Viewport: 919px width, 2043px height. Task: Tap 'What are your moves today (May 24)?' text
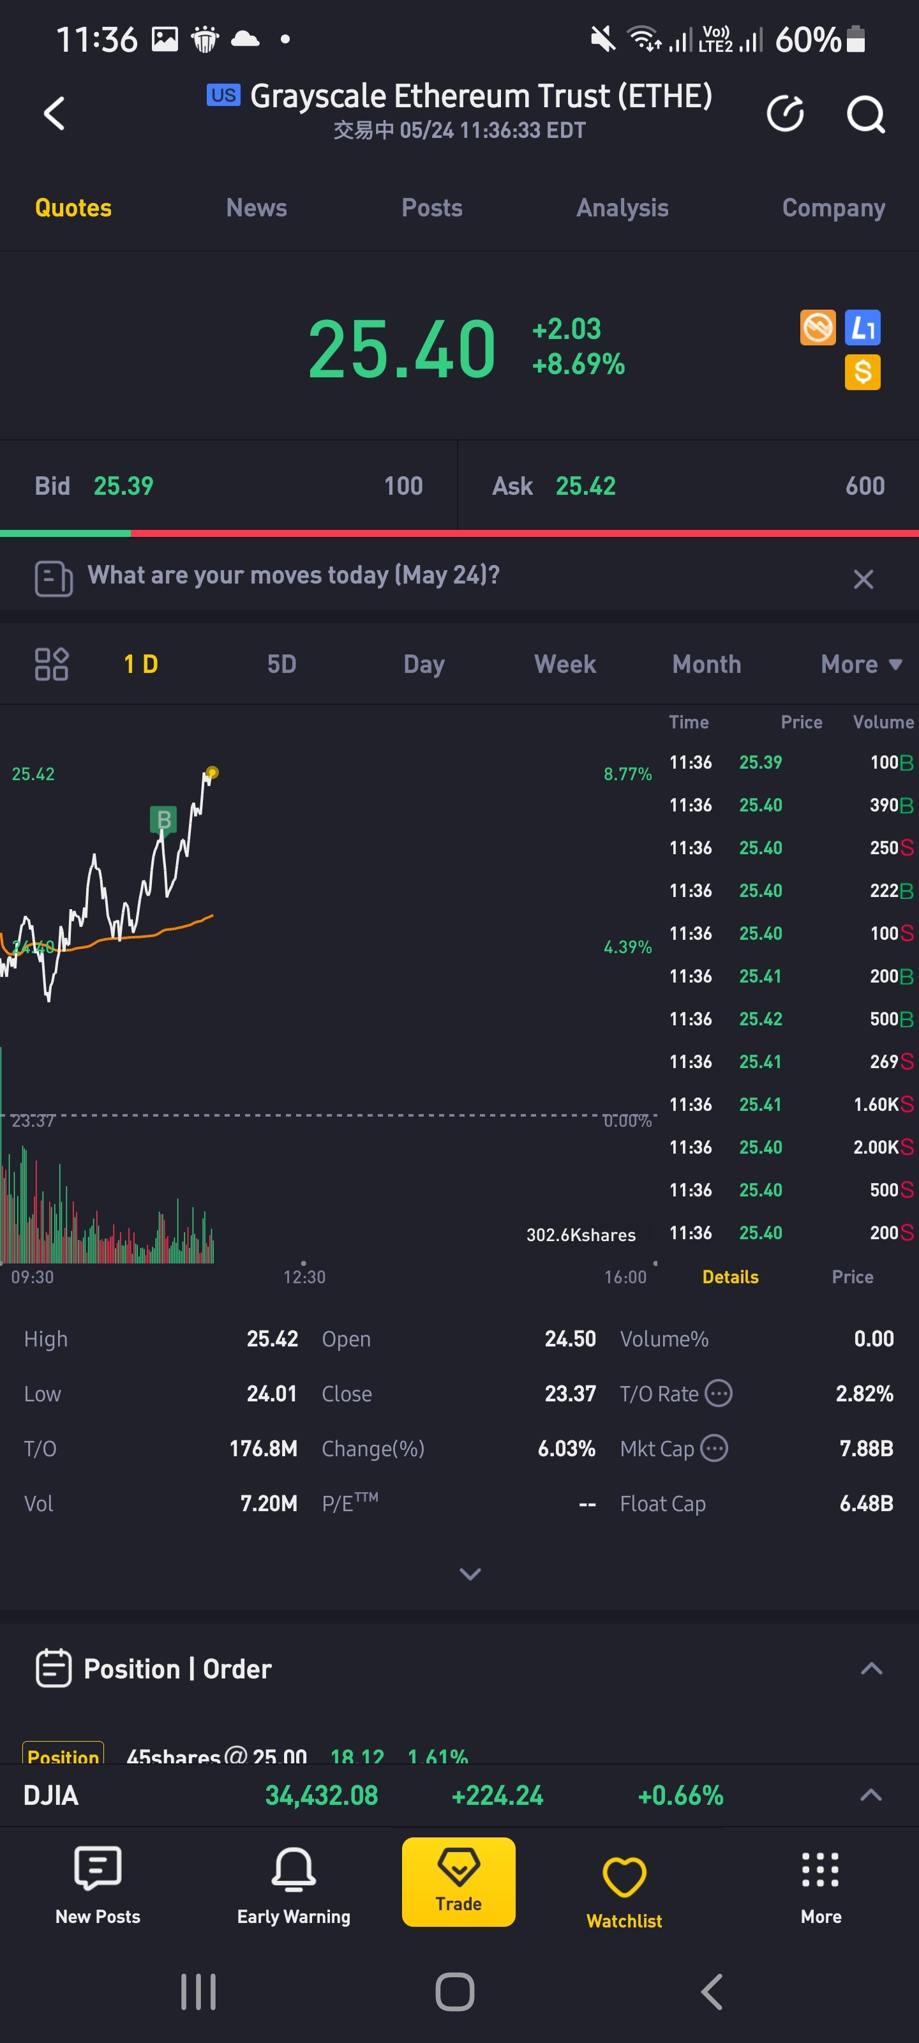[x=294, y=575]
